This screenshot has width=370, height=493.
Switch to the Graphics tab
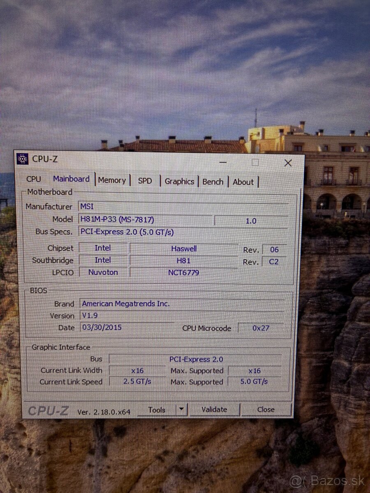pyautogui.click(x=179, y=181)
